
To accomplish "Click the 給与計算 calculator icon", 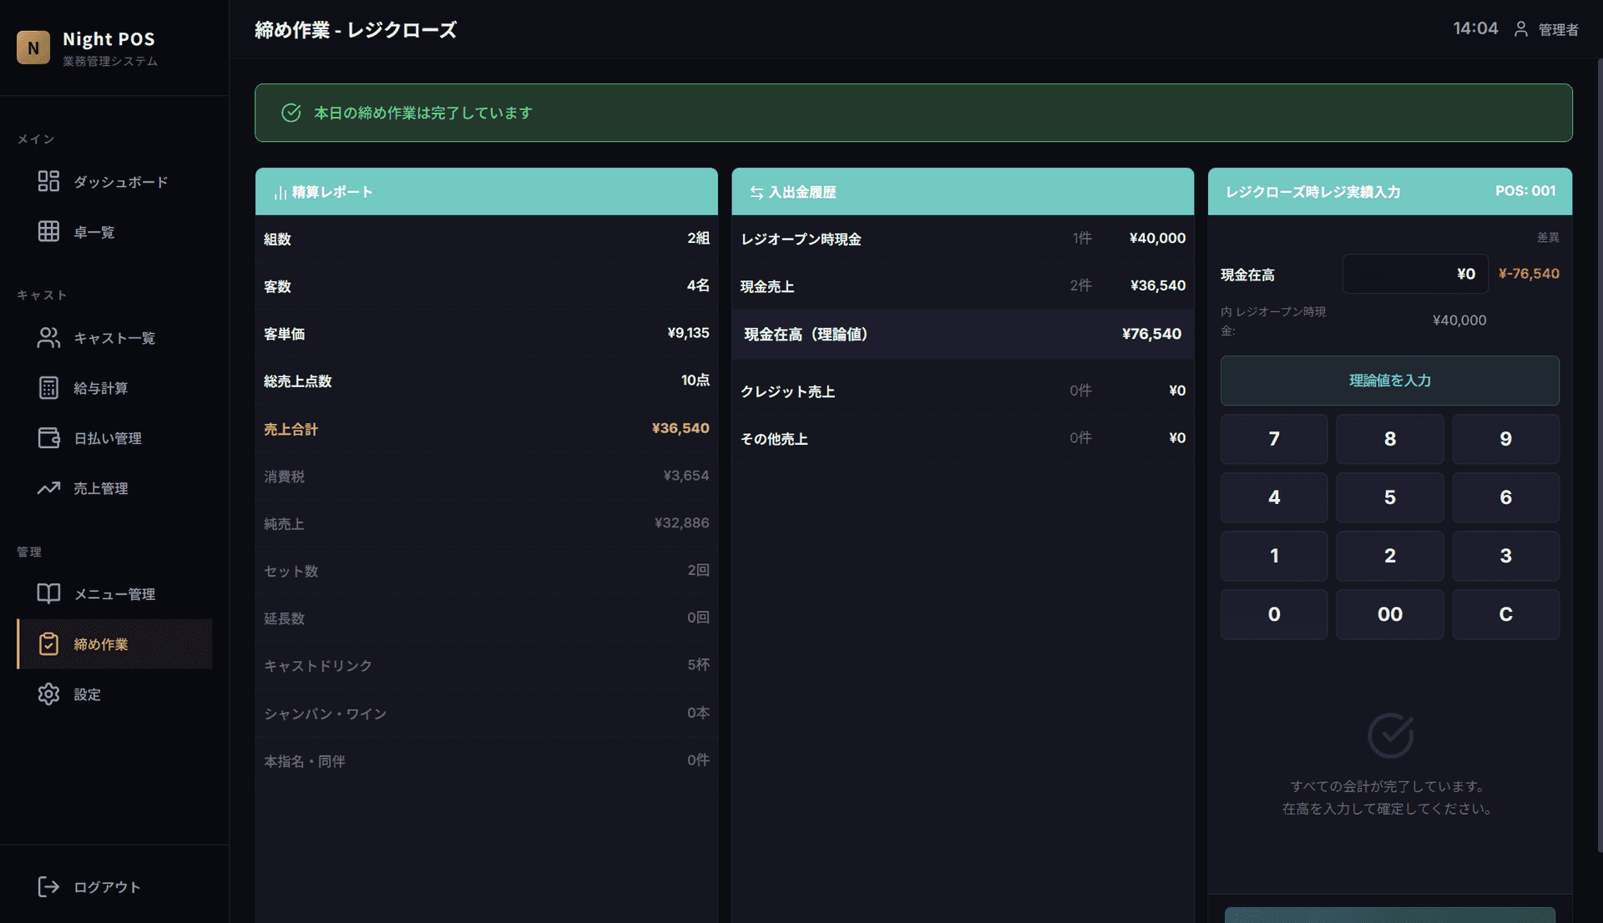I will click(48, 387).
